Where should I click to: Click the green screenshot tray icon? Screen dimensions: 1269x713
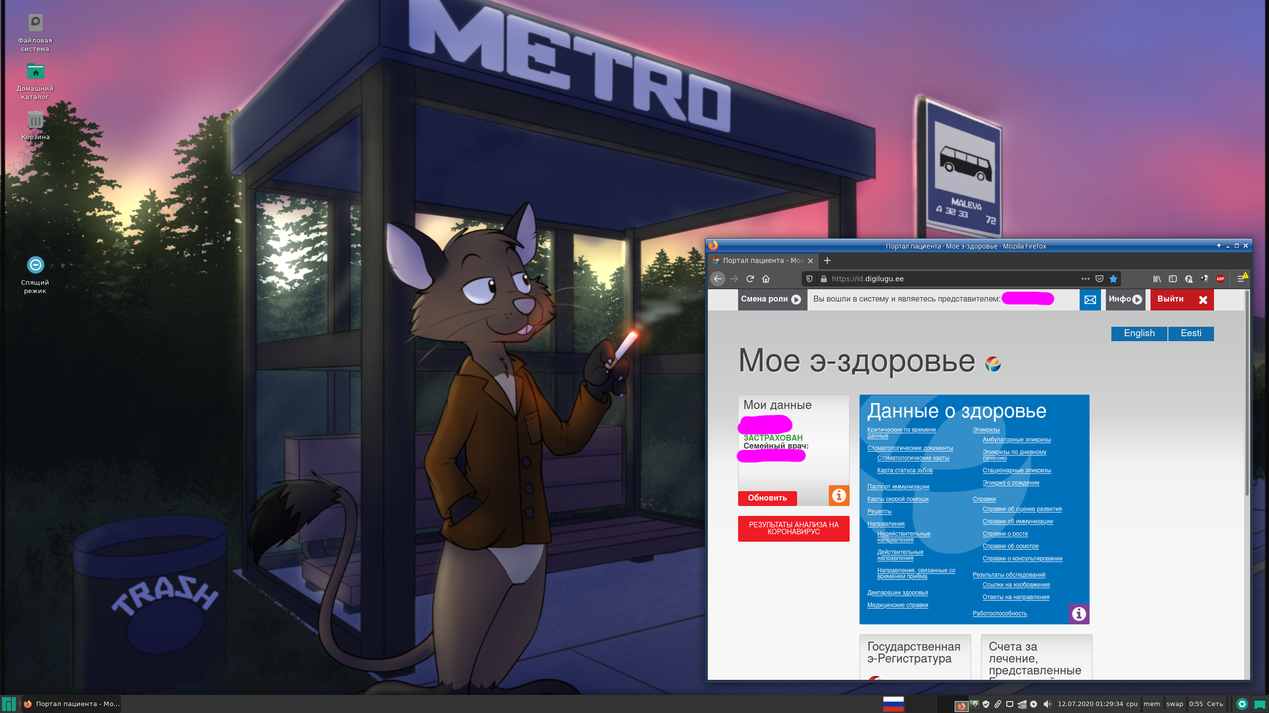pyautogui.click(x=1242, y=704)
